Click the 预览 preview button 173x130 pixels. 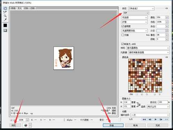point(15,125)
